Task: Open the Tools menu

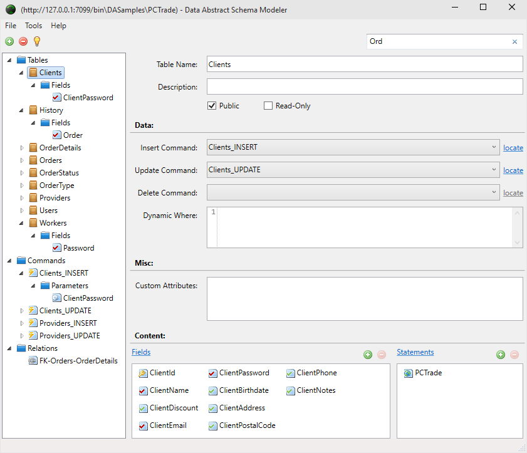Action: click(x=34, y=26)
